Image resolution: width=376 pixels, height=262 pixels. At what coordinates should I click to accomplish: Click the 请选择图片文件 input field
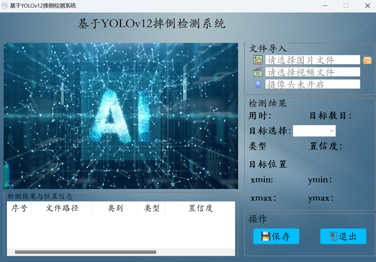313,60
